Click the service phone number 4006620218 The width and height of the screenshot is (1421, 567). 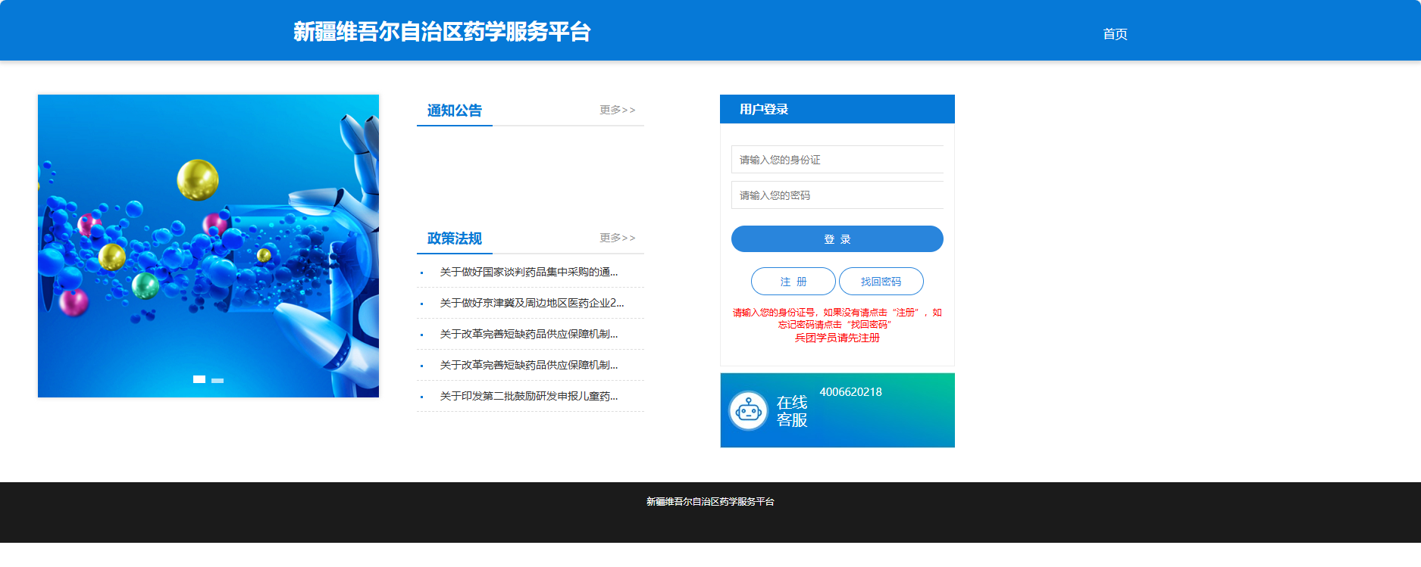[851, 392]
